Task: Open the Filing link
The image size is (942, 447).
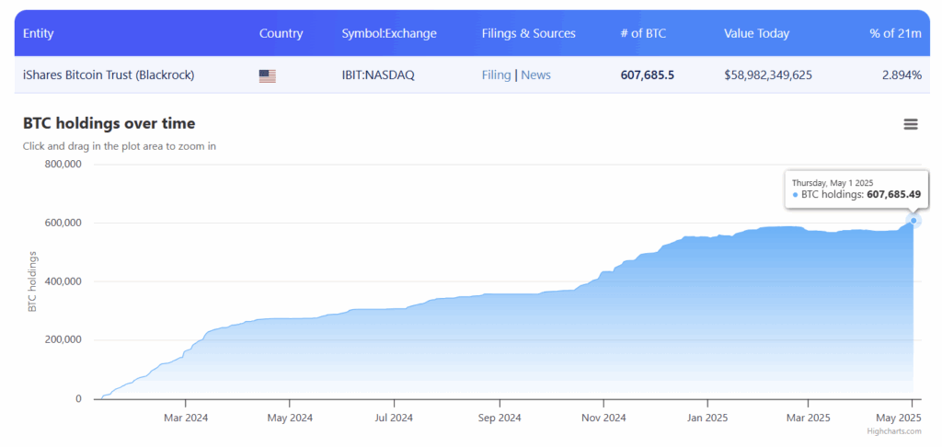Action: tap(496, 75)
